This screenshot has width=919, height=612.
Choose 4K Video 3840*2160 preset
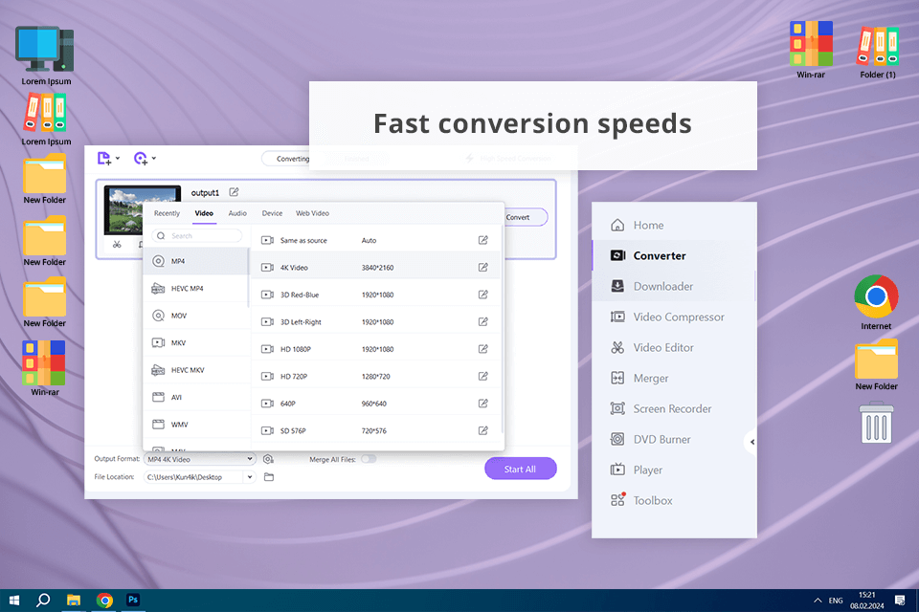(376, 267)
